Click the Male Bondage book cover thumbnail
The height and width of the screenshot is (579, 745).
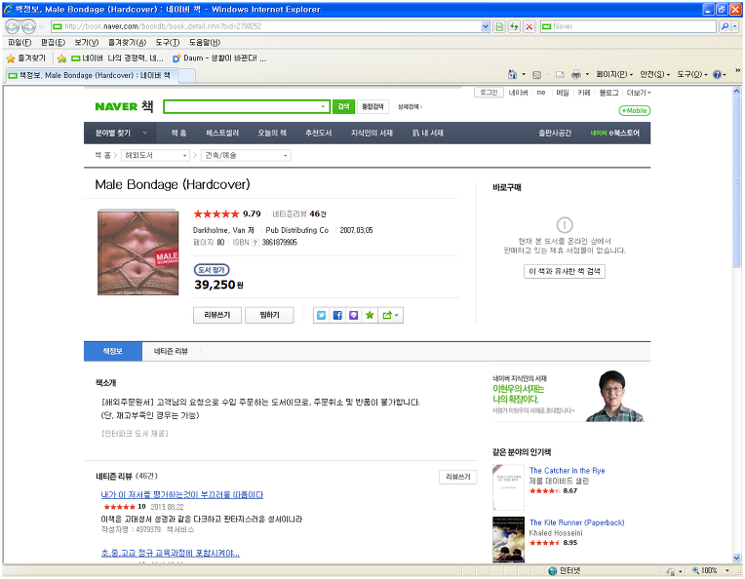coord(138,252)
